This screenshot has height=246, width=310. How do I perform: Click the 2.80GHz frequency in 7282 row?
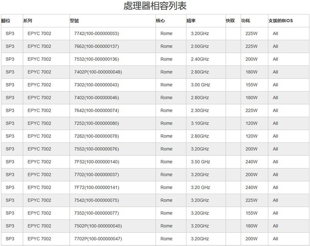pyautogui.click(x=200, y=136)
